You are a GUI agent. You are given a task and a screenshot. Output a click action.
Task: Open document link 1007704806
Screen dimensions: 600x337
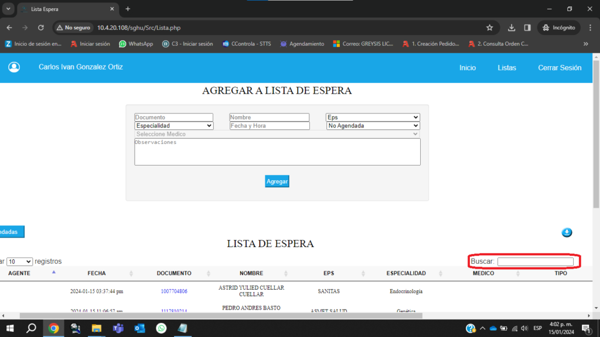[174, 291]
